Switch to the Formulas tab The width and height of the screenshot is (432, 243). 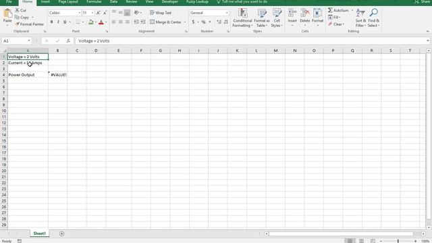pos(94,1)
